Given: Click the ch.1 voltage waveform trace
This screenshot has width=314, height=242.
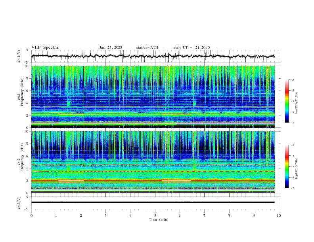Looking at the screenshot, I should pyautogui.click(x=153, y=56).
